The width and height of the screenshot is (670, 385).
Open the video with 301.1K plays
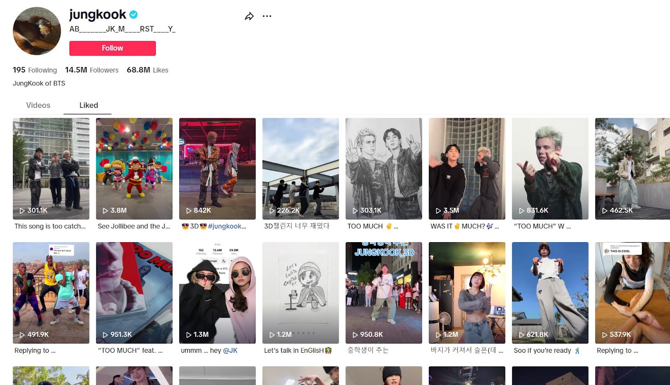[x=51, y=169]
